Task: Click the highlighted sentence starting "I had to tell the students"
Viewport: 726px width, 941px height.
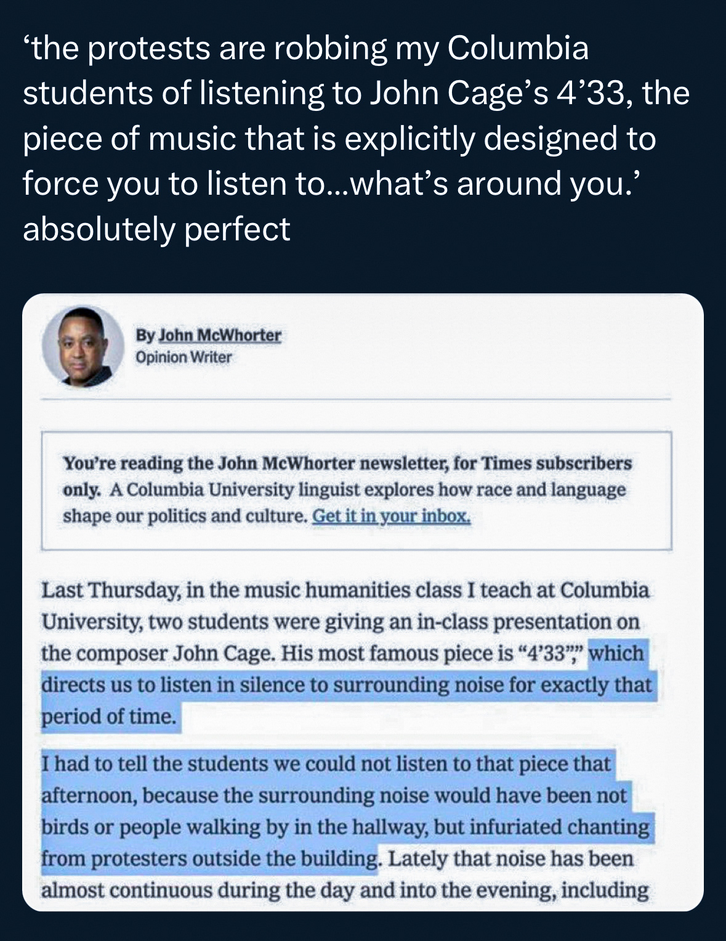Action: click(x=326, y=764)
